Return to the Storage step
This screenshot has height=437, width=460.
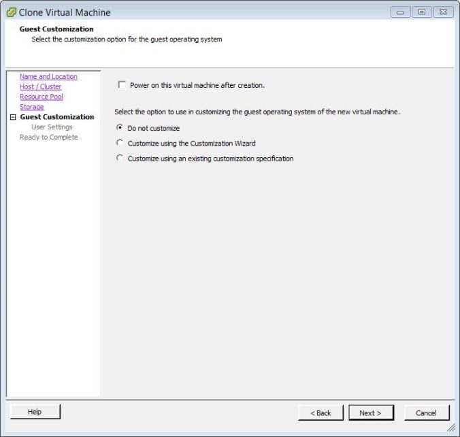click(x=31, y=107)
